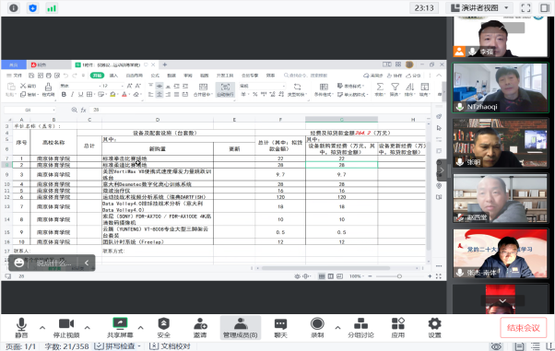
Task: Click the 分享 share button in WPS
Action: (x=413, y=76)
